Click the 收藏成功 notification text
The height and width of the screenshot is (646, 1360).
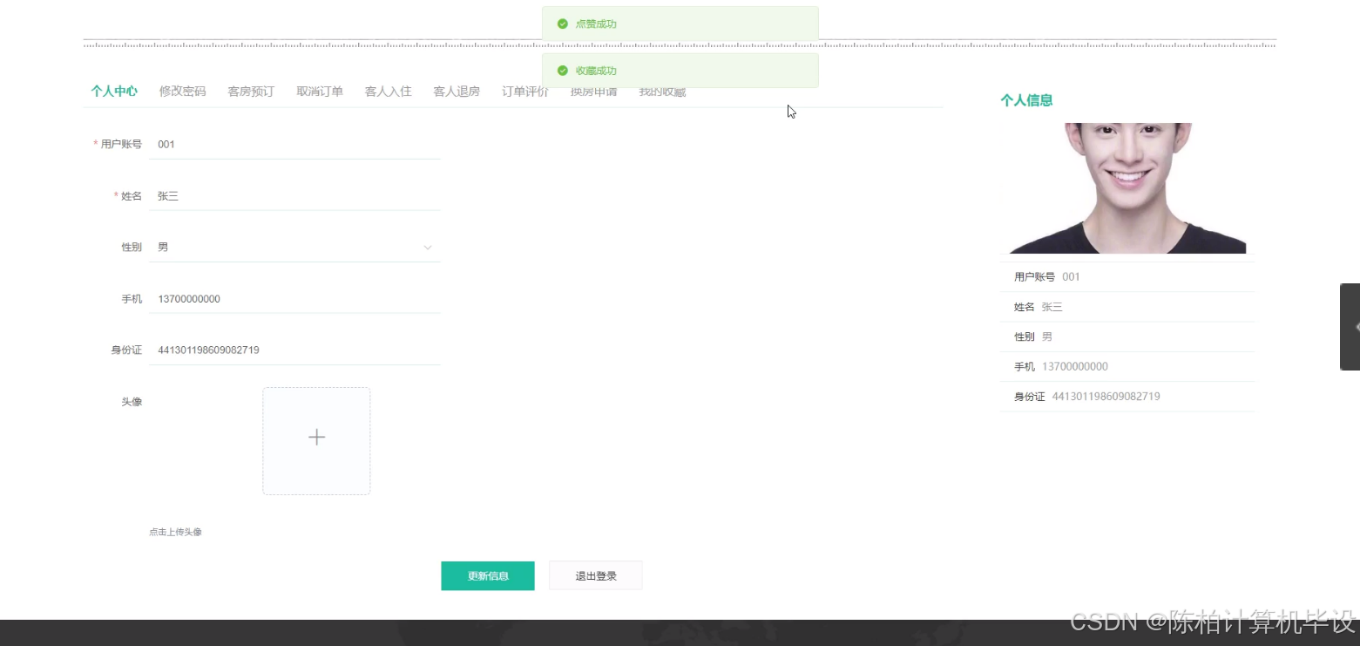(596, 71)
